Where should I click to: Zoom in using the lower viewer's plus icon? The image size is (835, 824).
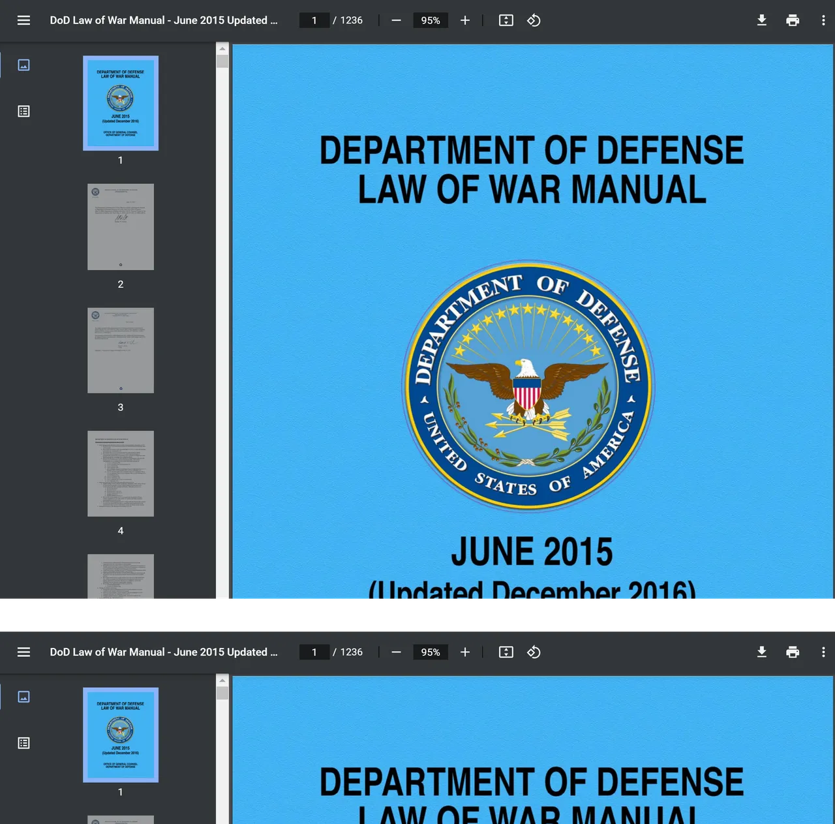(465, 652)
